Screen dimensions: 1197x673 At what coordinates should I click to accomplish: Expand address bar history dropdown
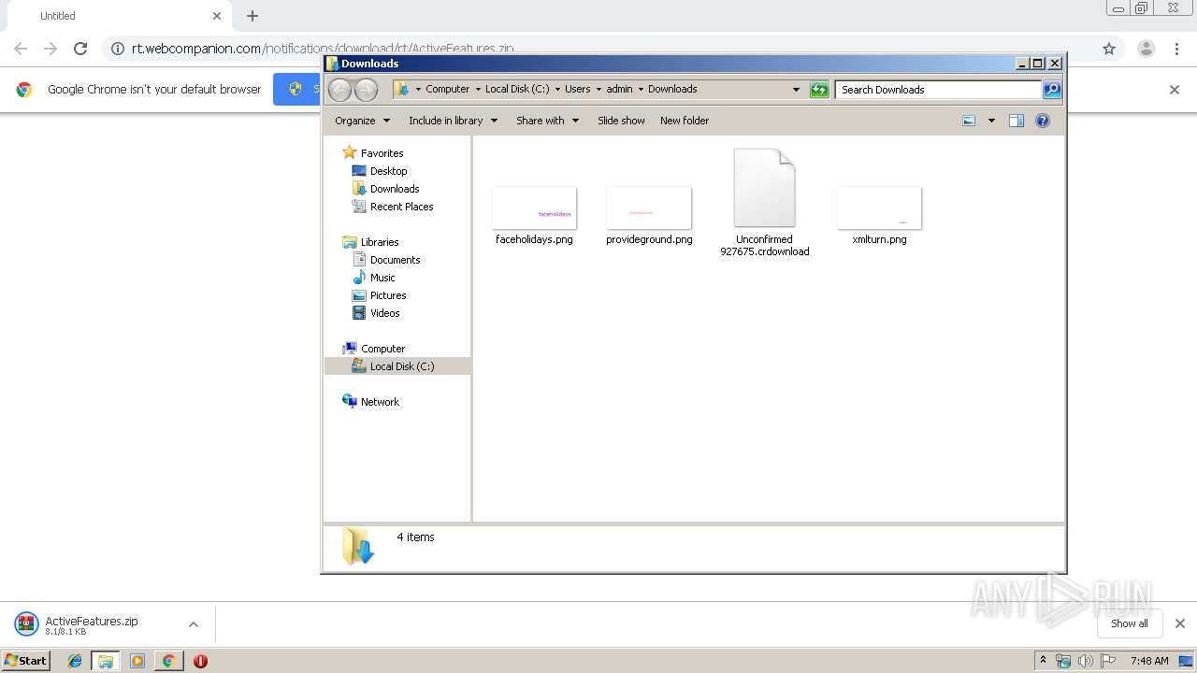click(x=796, y=90)
